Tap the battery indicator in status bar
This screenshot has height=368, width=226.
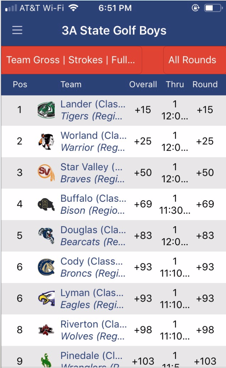[213, 8]
